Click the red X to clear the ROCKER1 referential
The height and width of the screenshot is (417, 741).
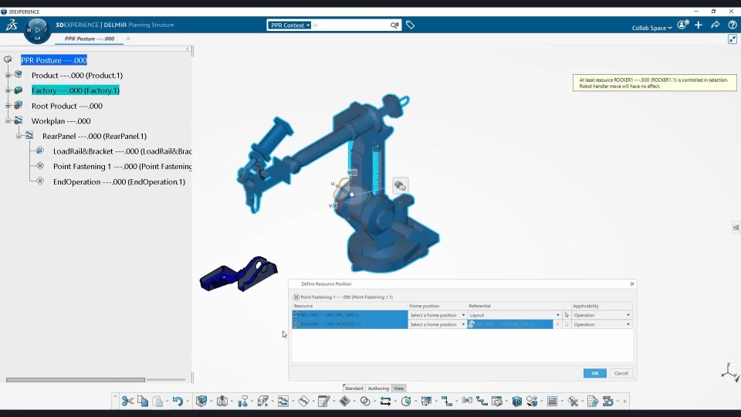pyautogui.click(x=557, y=324)
